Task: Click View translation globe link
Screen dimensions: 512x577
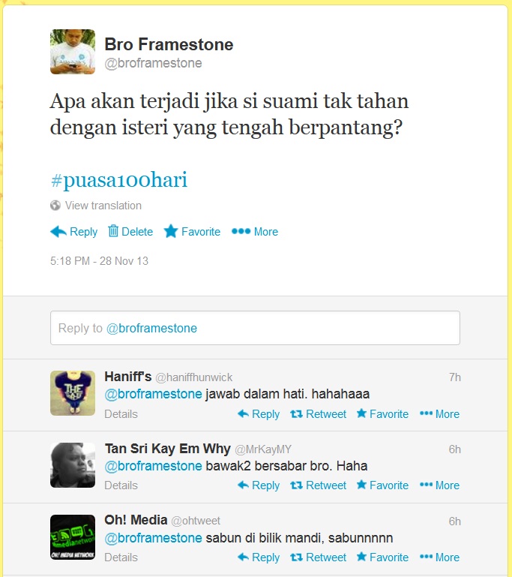Action: pyautogui.click(x=95, y=206)
